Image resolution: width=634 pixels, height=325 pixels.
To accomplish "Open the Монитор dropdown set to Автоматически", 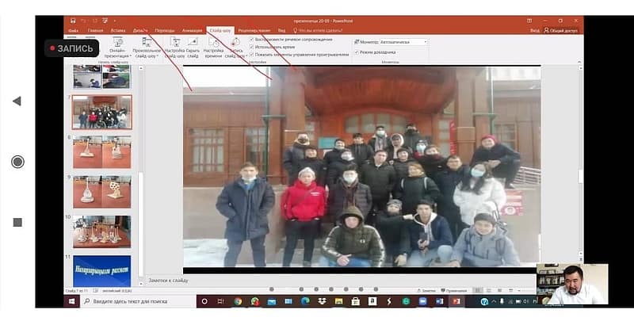I will point(403,42).
